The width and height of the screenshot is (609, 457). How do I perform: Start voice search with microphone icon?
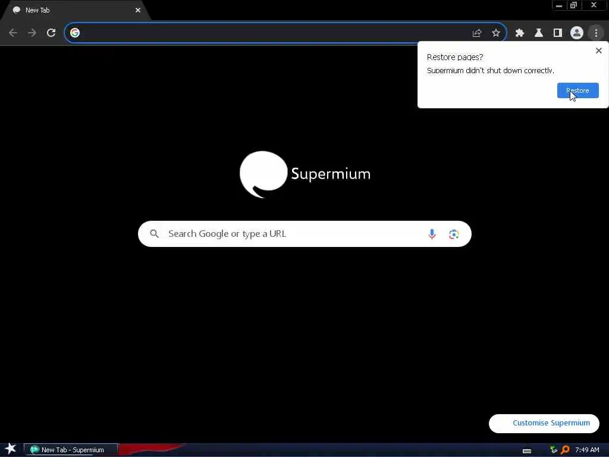(x=432, y=234)
